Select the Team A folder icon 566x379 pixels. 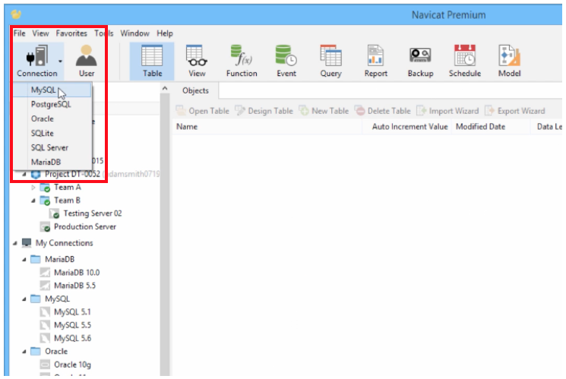[x=45, y=188]
